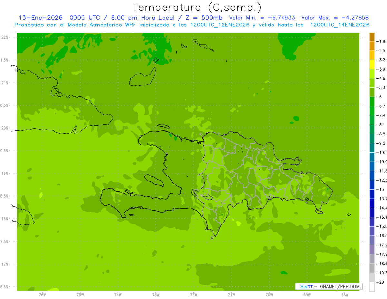
Task: Click the '69W' longitude axis label
Action: [x=307, y=294]
